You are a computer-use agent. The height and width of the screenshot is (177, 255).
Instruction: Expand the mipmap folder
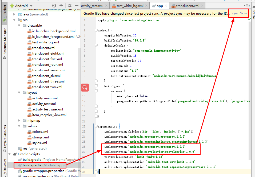pos(19,120)
